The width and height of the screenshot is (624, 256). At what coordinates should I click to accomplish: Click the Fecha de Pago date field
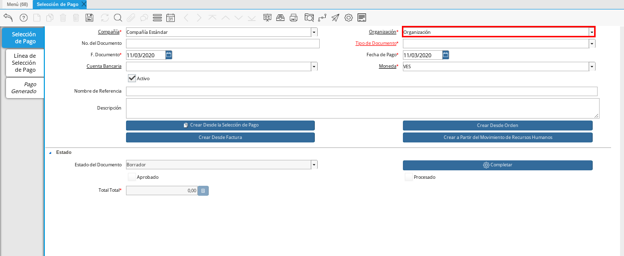click(x=422, y=55)
